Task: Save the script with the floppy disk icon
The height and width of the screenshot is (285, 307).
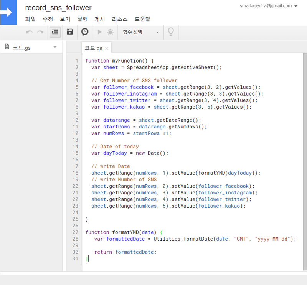Action: point(70,32)
